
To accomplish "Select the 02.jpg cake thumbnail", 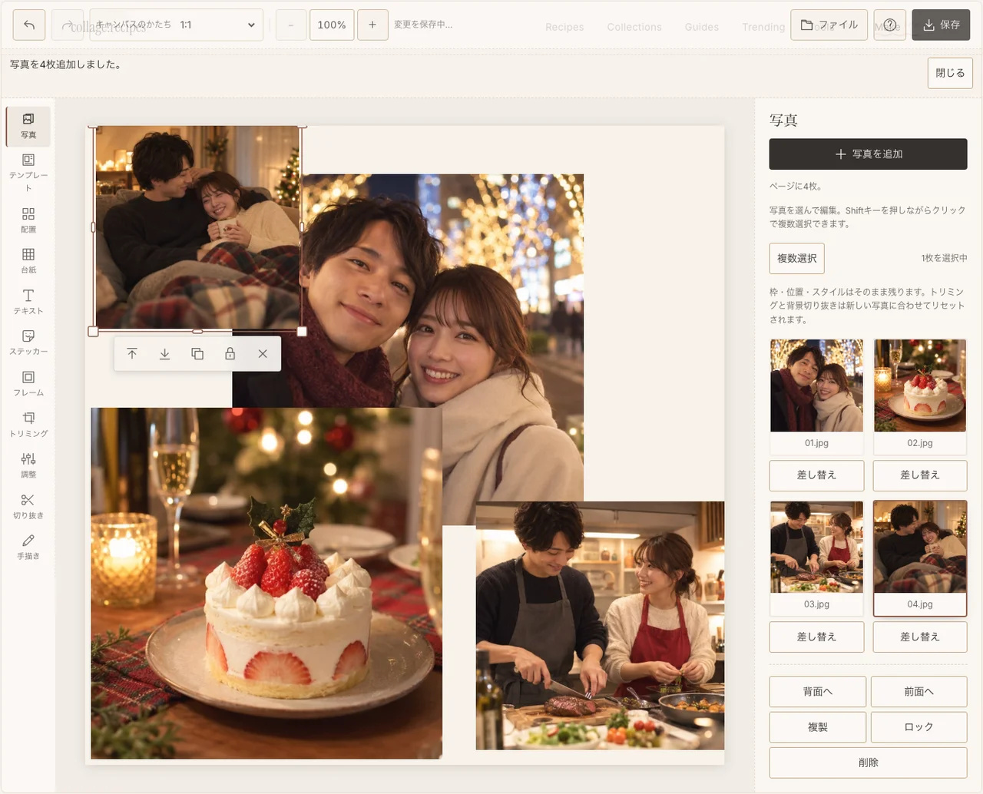I will pos(919,395).
